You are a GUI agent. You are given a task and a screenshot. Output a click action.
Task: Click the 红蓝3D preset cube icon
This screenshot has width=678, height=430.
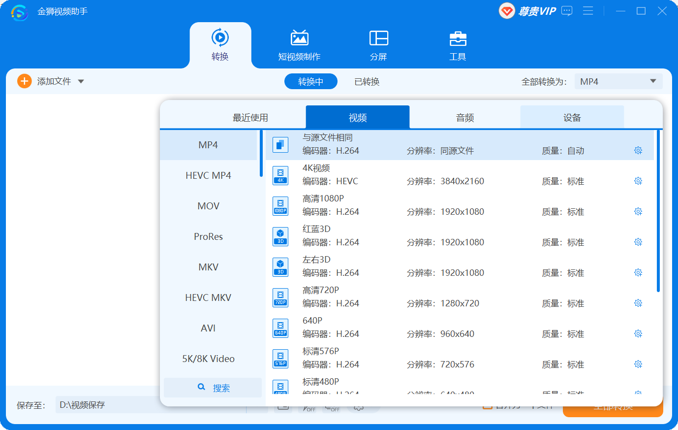point(280,236)
